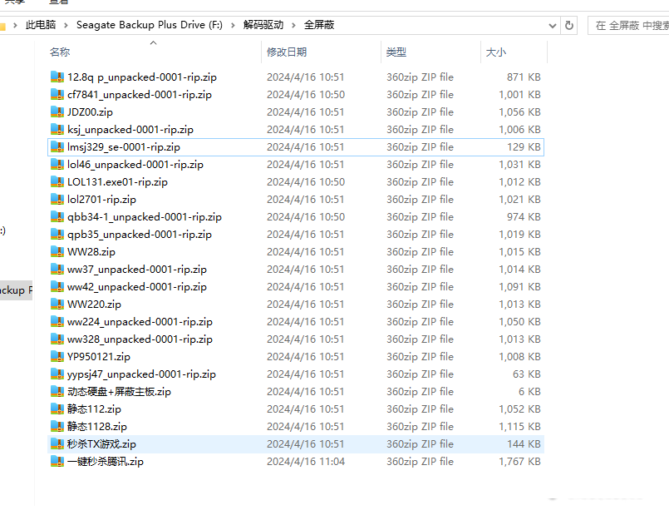The width and height of the screenshot is (669, 515).
Task: Select file name lmsj329_se-0001-rip.zip
Action: [124, 147]
